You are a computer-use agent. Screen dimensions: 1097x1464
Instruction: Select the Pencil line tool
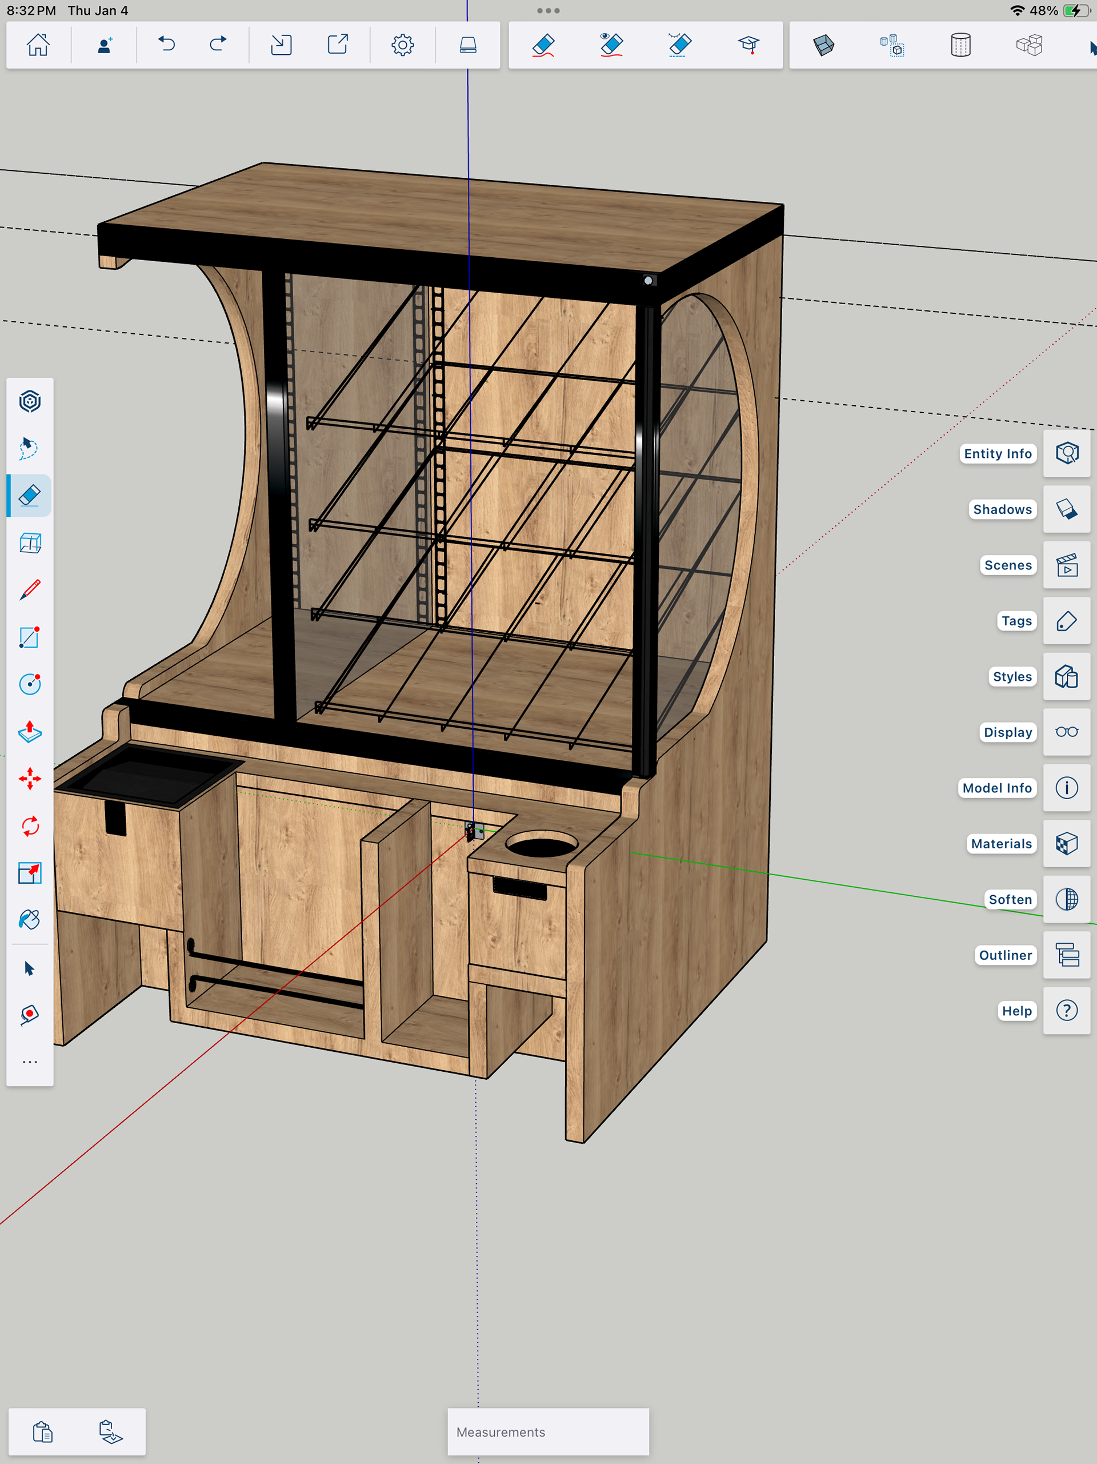click(30, 590)
